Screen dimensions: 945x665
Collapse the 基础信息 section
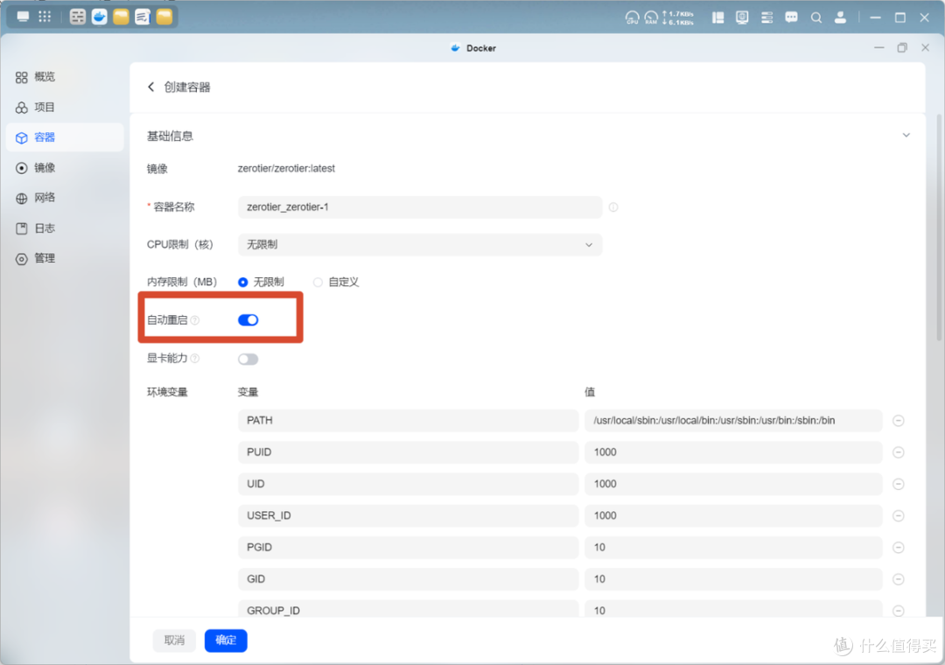click(x=906, y=135)
